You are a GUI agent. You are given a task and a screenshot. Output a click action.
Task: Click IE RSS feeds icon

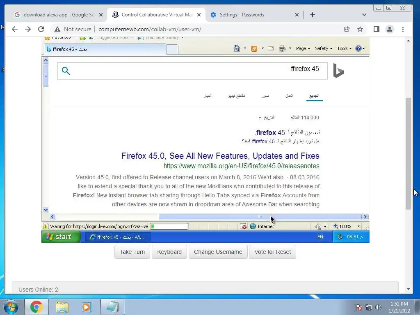[x=254, y=48]
